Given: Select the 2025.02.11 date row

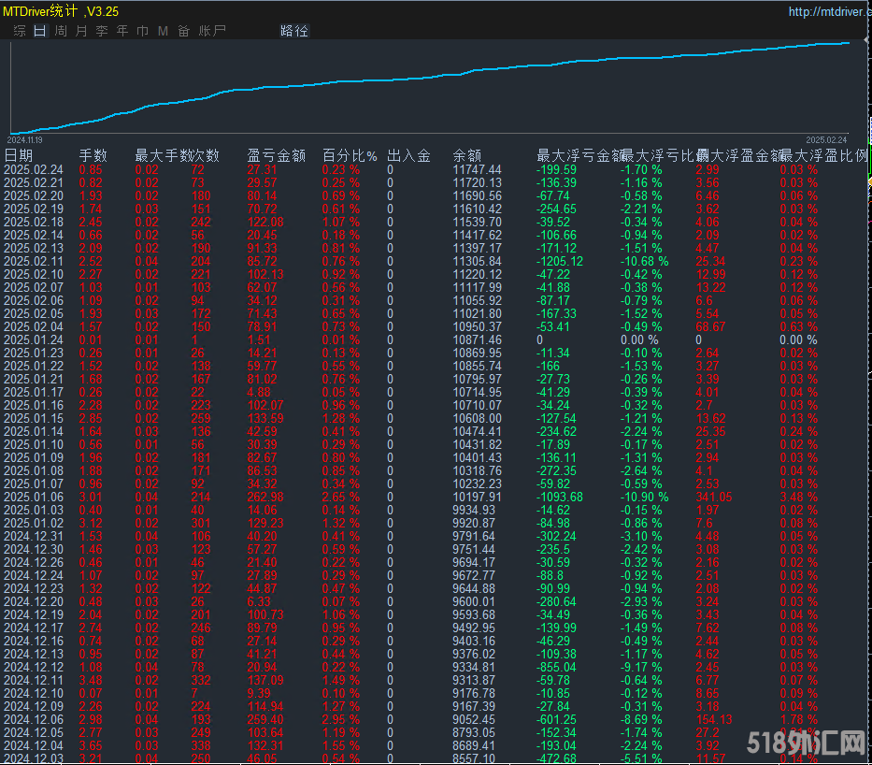Looking at the screenshot, I should (34, 262).
